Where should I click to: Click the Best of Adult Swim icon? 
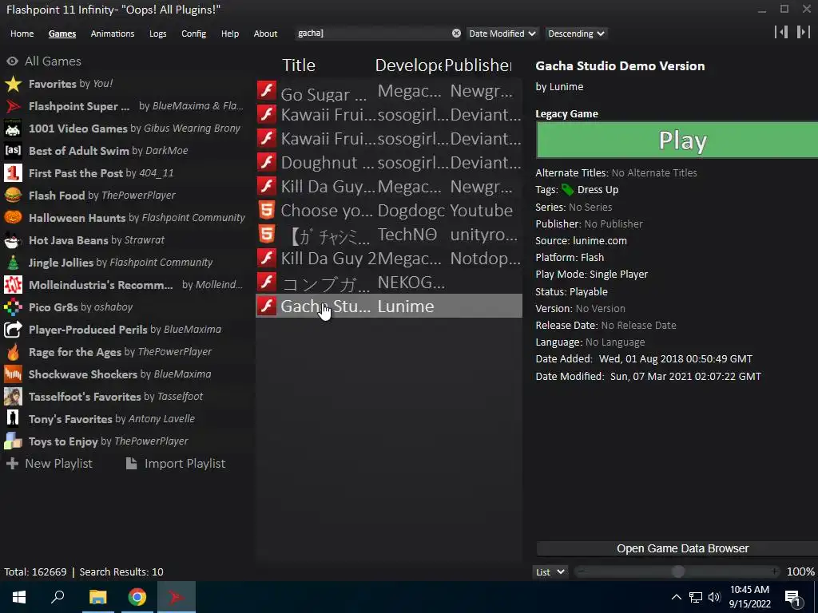(x=13, y=151)
